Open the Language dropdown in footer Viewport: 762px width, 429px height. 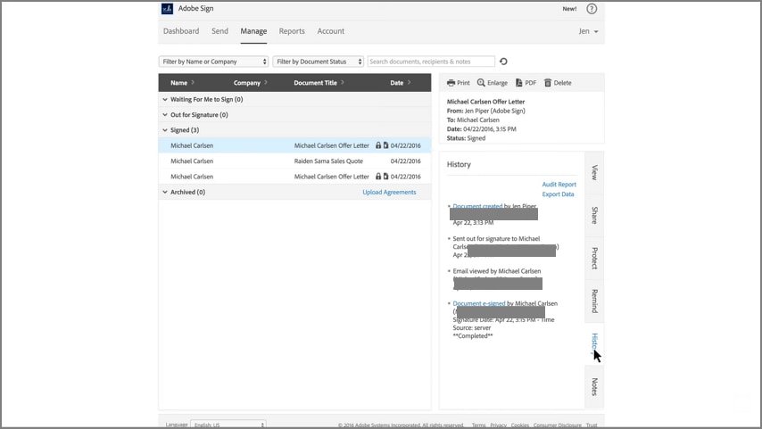(228, 425)
